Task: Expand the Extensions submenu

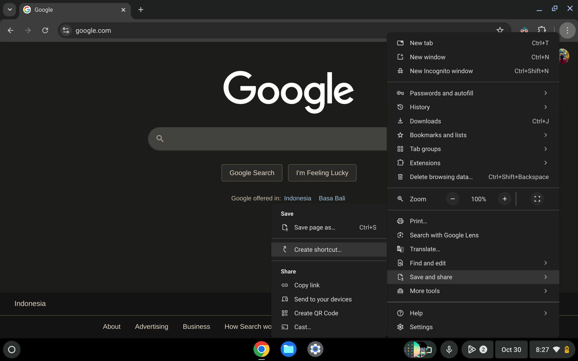Action: (473, 163)
